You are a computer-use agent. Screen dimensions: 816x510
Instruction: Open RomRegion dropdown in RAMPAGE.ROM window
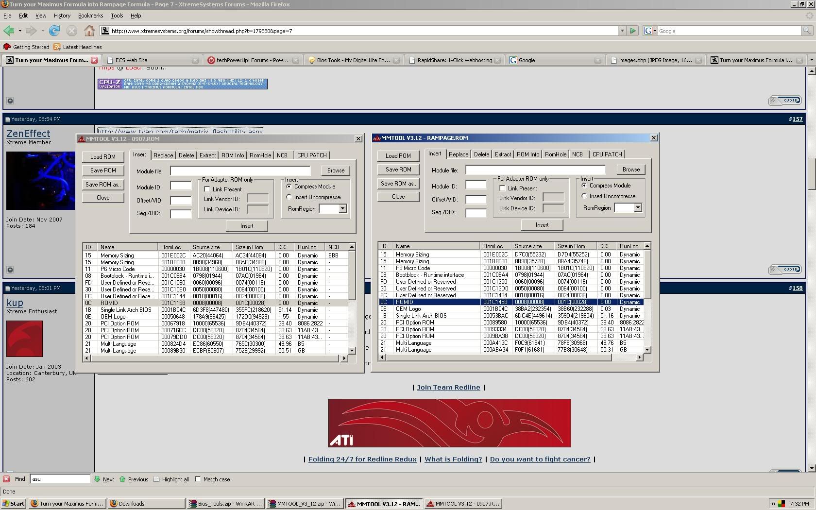point(638,208)
